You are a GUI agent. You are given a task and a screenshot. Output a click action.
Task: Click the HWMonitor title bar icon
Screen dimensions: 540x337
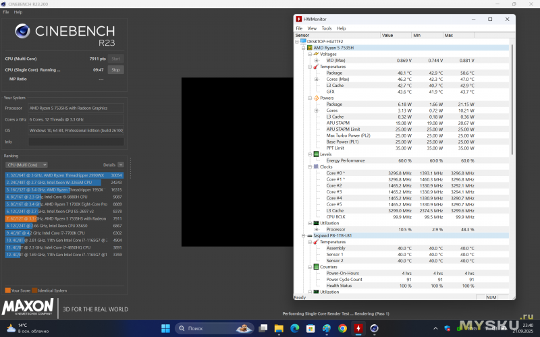coord(299,20)
